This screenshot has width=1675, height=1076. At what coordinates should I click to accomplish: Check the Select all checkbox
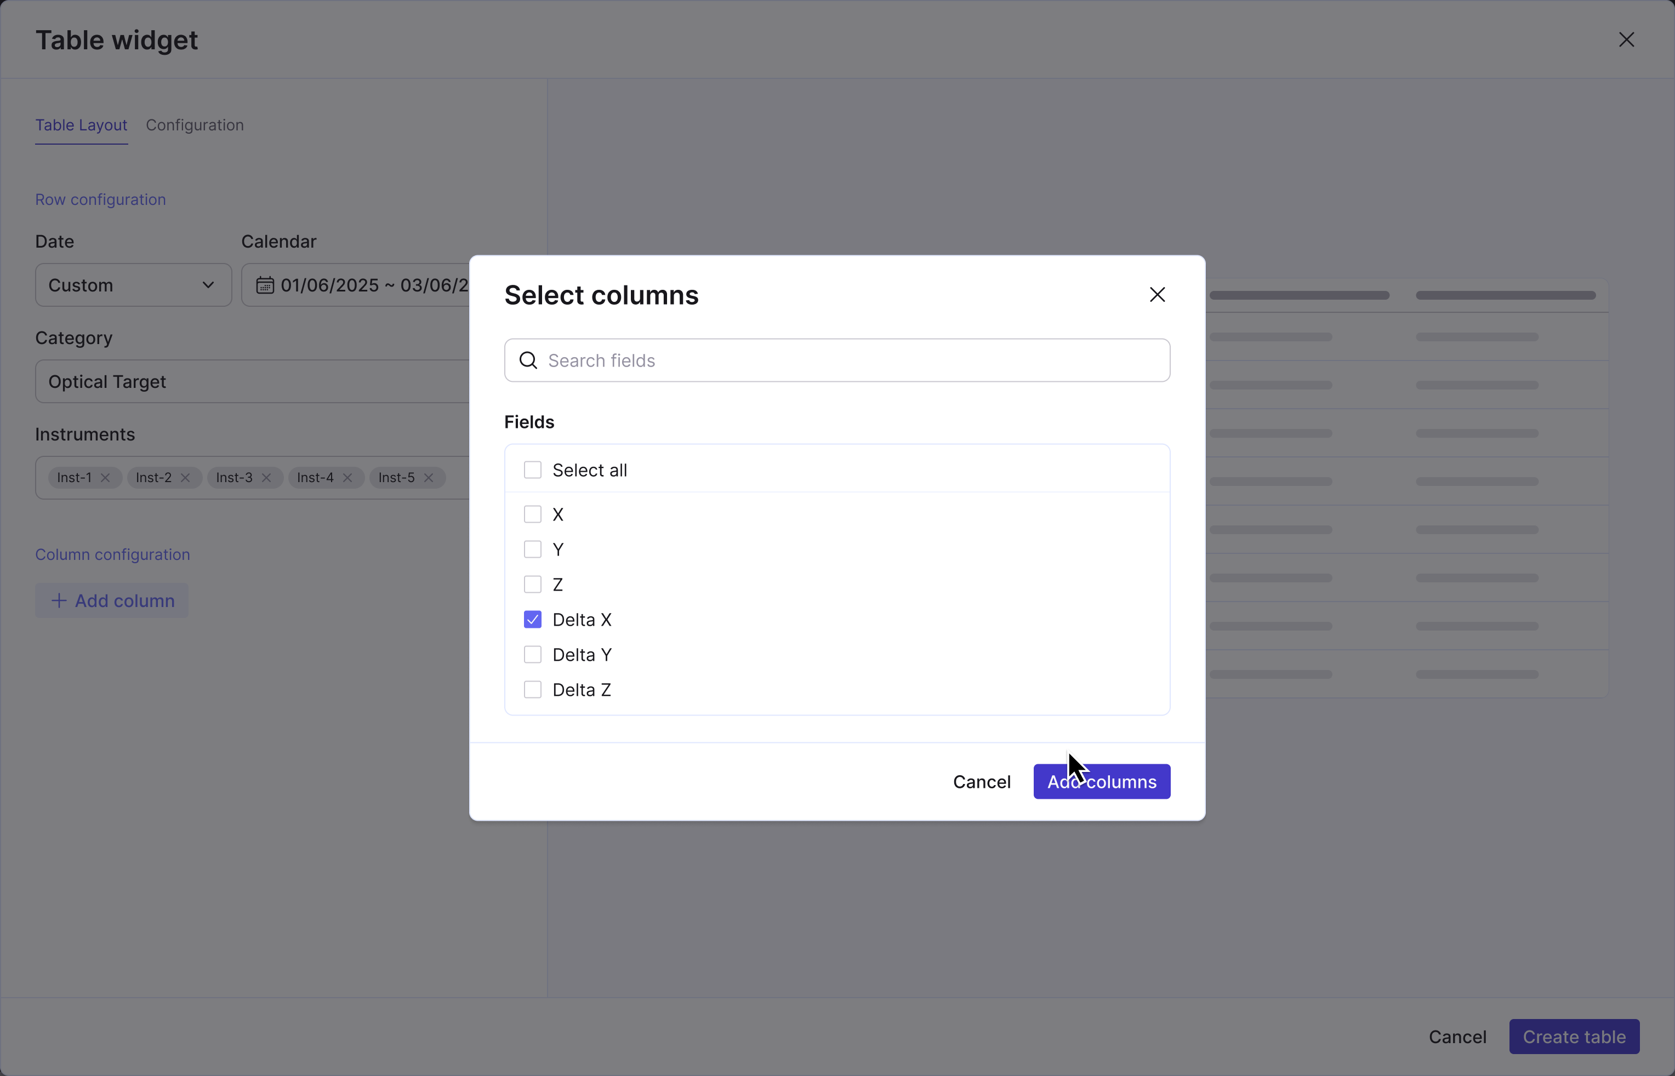tap(532, 470)
